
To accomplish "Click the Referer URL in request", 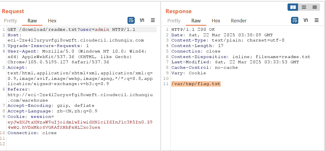I will tap(80, 95).
